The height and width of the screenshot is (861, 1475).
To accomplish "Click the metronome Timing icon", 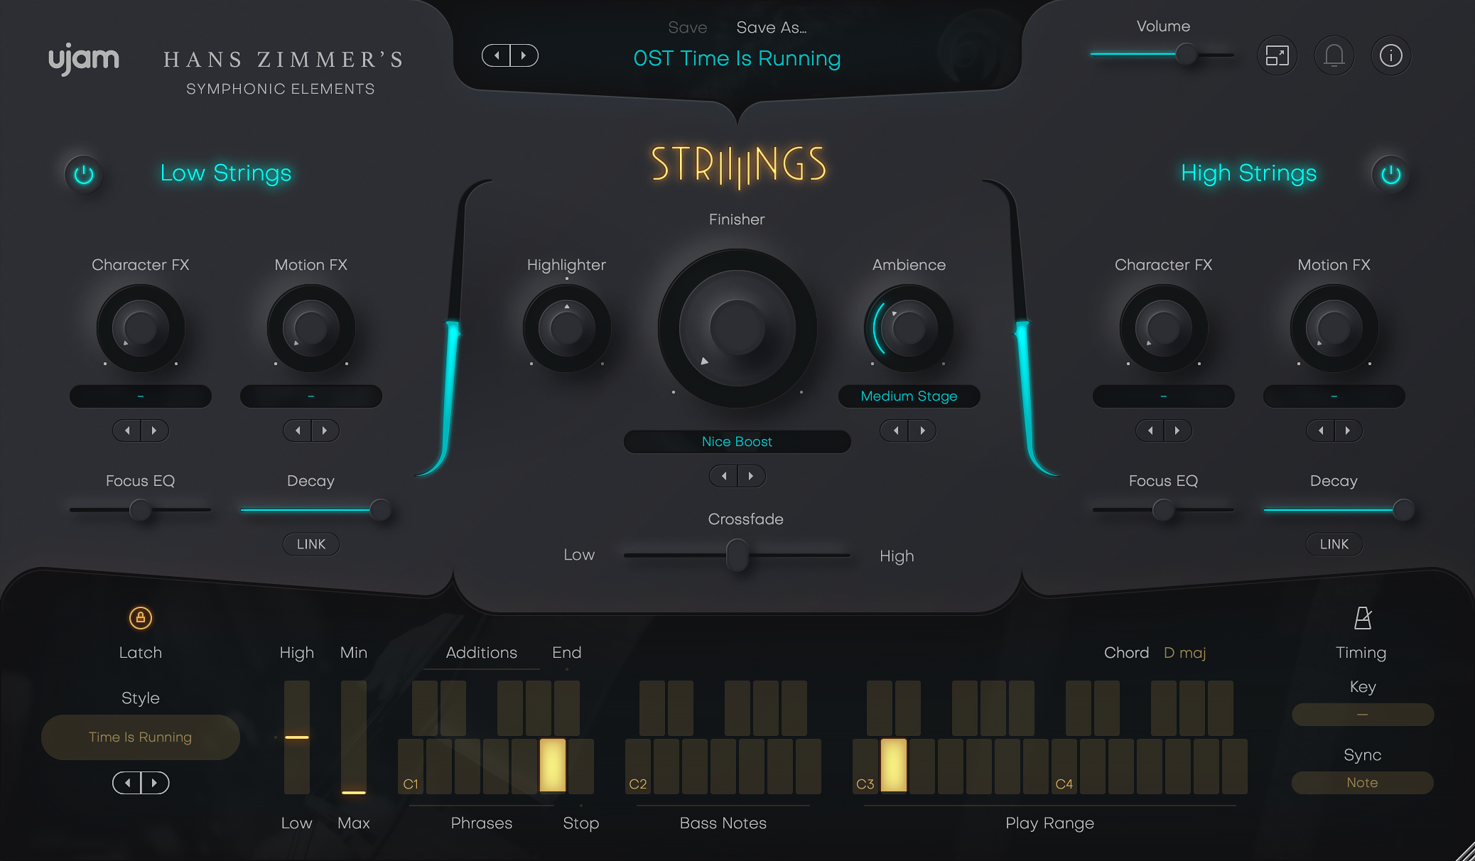I will coord(1362,618).
